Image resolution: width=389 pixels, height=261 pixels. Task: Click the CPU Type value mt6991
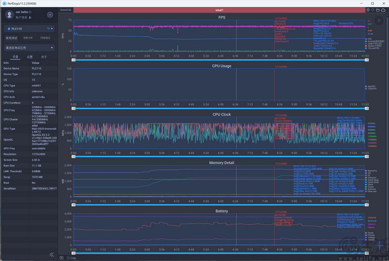click(x=36, y=85)
